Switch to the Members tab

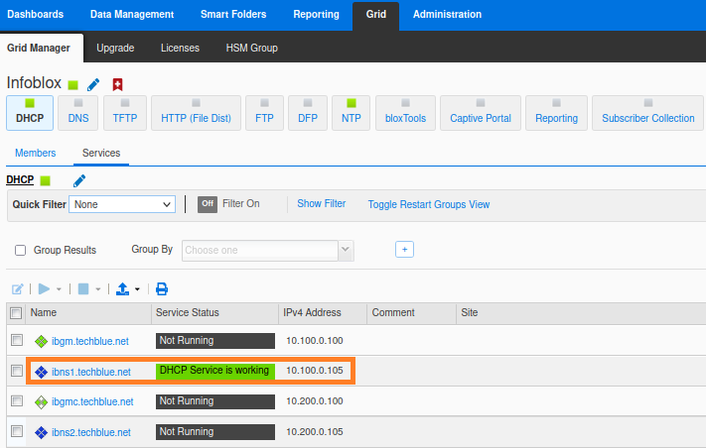pyautogui.click(x=35, y=153)
